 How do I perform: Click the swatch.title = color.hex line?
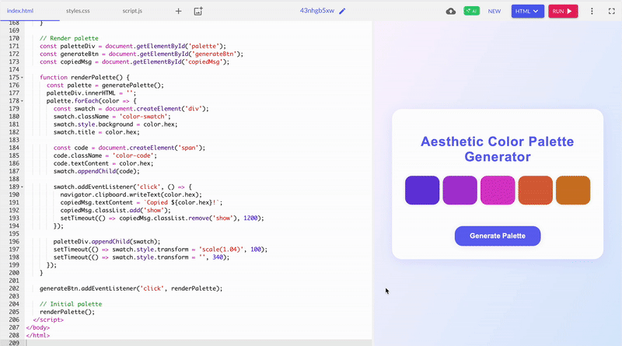pyautogui.click(x=96, y=132)
